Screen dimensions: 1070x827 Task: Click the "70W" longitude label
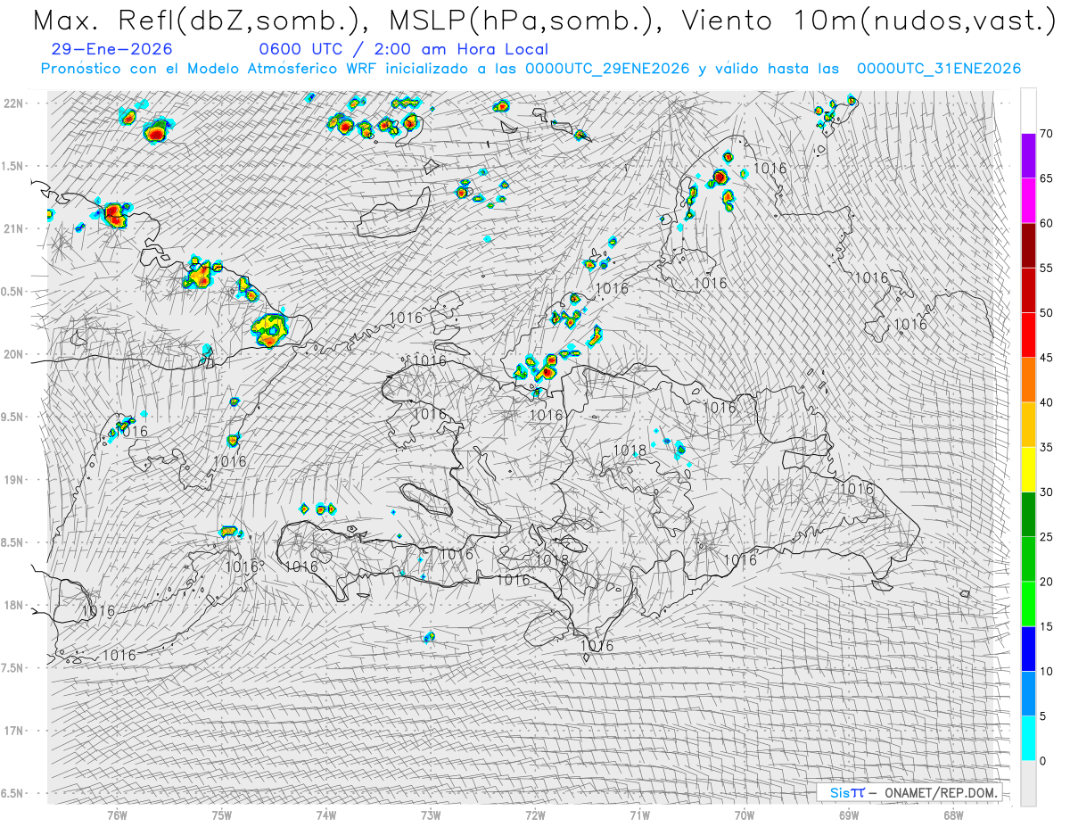pyautogui.click(x=745, y=815)
